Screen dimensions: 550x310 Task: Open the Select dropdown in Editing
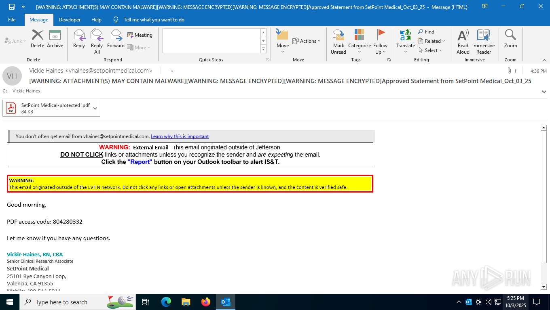(430, 50)
